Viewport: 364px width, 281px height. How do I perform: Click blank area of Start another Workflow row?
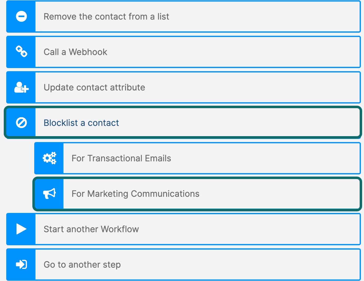(x=249, y=229)
